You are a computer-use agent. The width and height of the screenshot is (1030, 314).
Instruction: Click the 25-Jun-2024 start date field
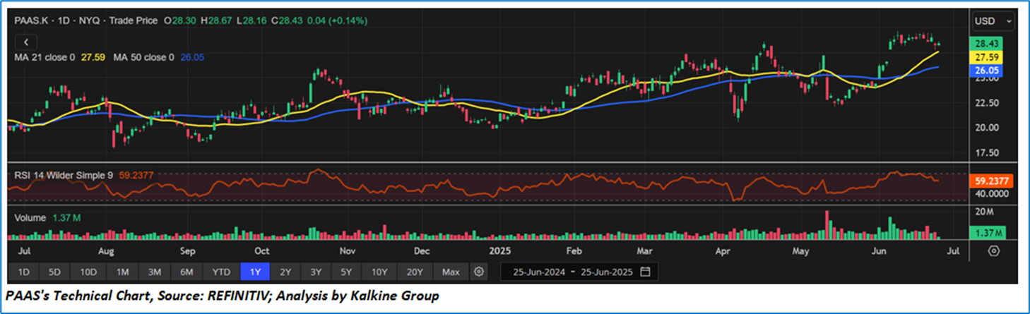pyautogui.click(x=537, y=272)
